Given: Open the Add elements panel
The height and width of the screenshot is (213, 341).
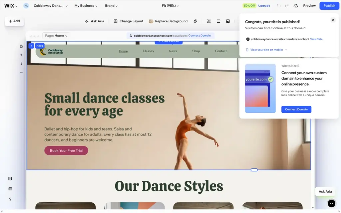Looking at the screenshot, I should pos(14,21).
